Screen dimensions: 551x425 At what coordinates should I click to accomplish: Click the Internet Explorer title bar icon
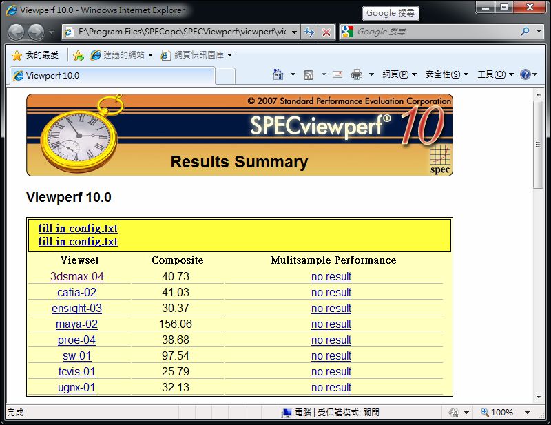point(11,10)
